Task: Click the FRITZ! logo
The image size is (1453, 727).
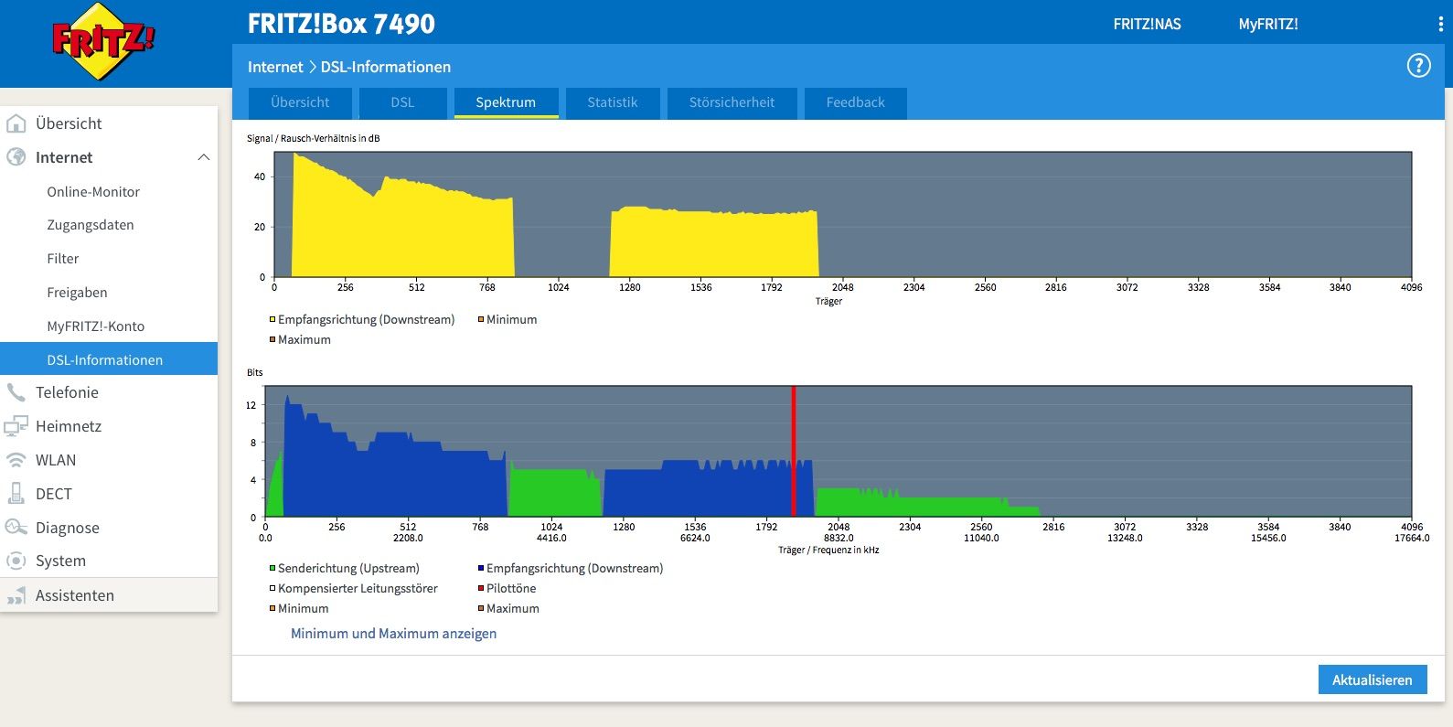Action: pyautogui.click(x=103, y=43)
